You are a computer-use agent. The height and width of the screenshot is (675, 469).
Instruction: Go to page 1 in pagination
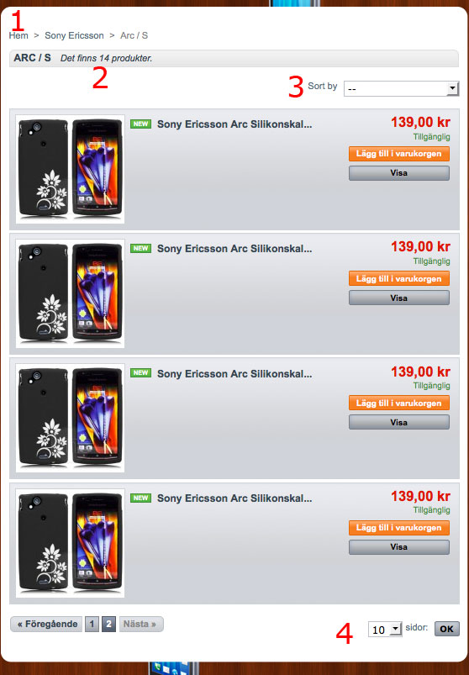point(92,624)
